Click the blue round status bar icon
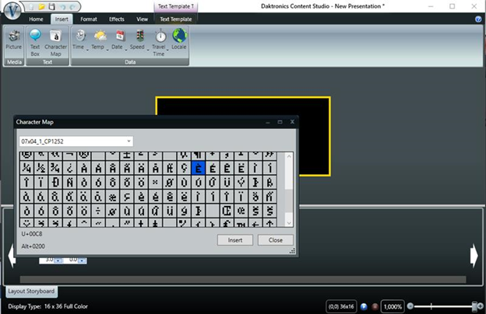Viewport: 486px width, 314px height. (364, 306)
